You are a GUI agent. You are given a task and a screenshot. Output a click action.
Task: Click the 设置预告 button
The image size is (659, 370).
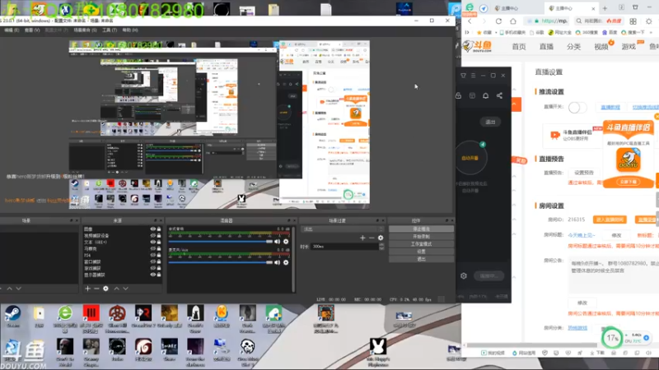pos(584,173)
